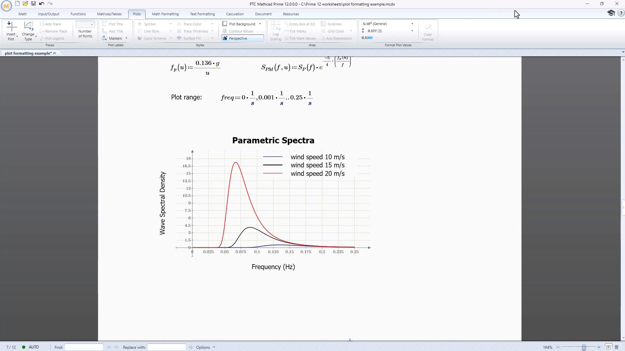Click the zoom out minus button

tap(558, 347)
